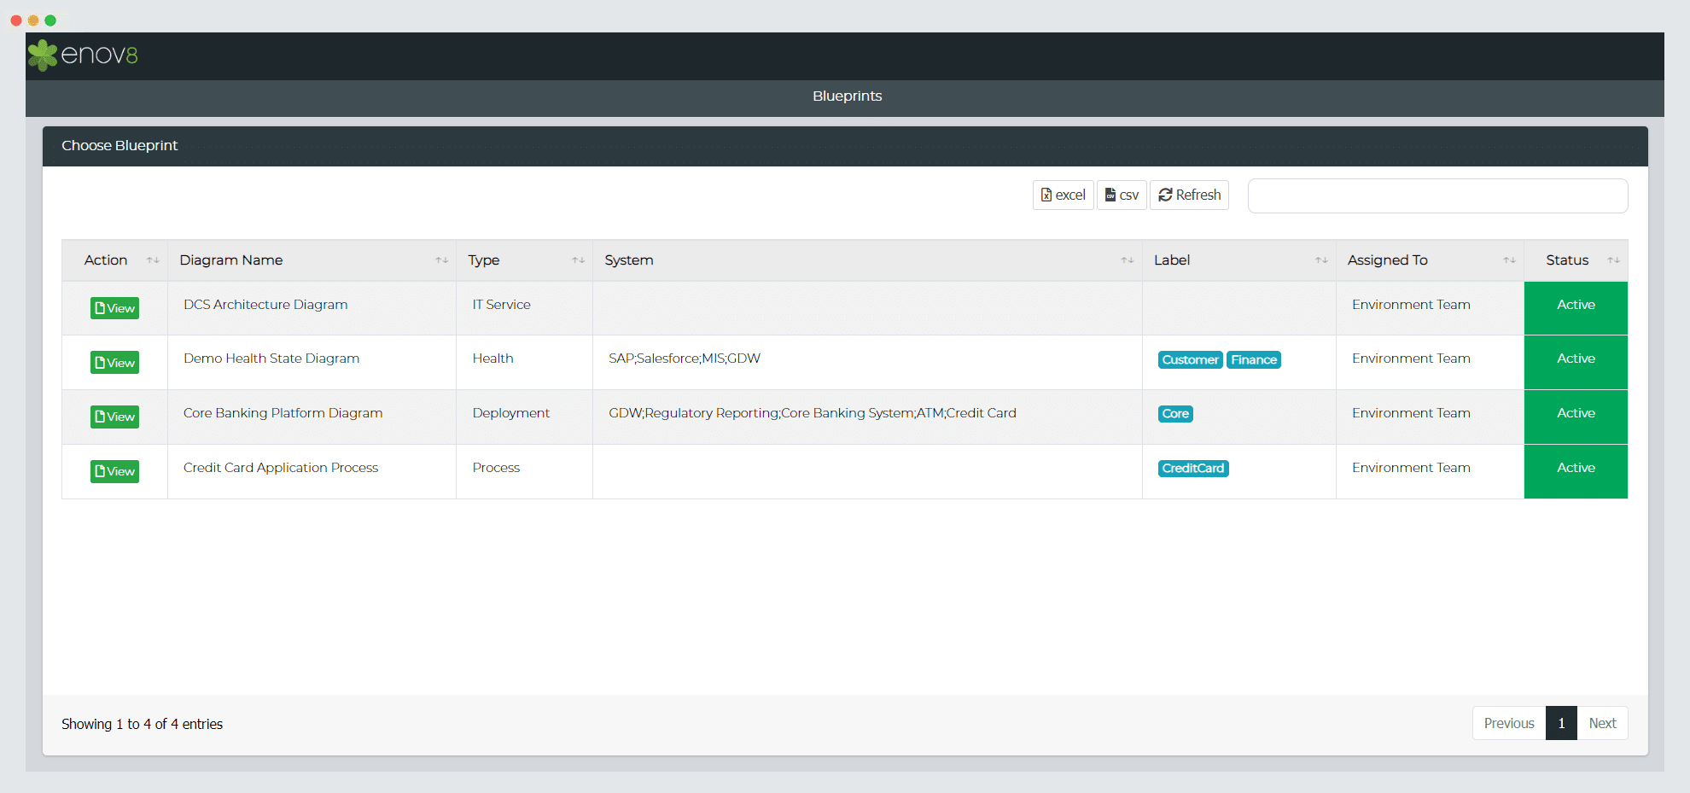The height and width of the screenshot is (793, 1690).
Task: Click the blueprint search input field
Action: (1437, 195)
